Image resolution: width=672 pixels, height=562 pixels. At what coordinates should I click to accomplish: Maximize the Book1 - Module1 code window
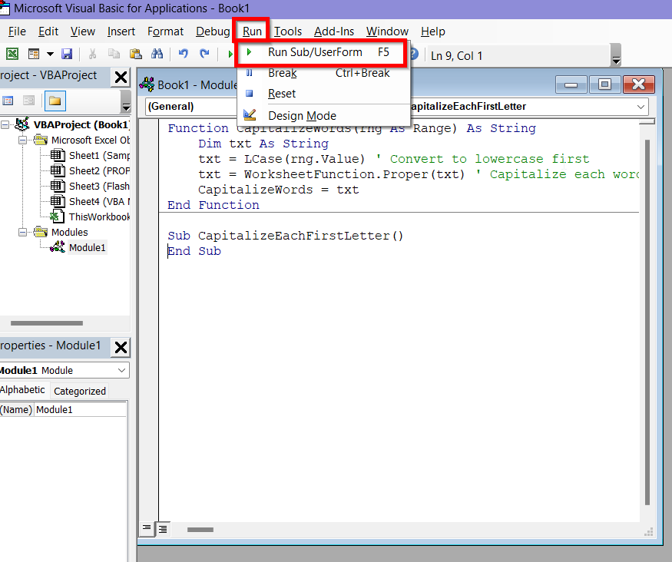click(x=604, y=84)
